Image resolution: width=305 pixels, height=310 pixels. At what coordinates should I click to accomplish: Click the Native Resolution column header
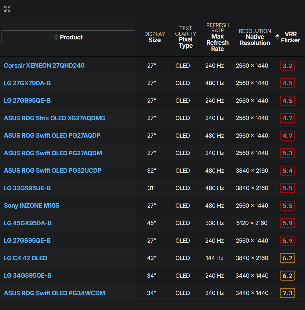coord(255,37)
